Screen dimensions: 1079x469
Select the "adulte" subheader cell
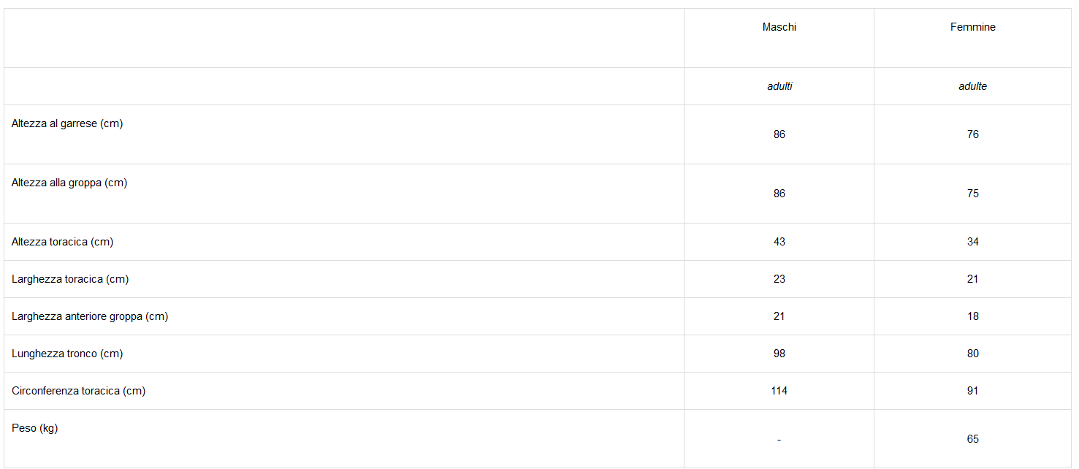click(972, 86)
